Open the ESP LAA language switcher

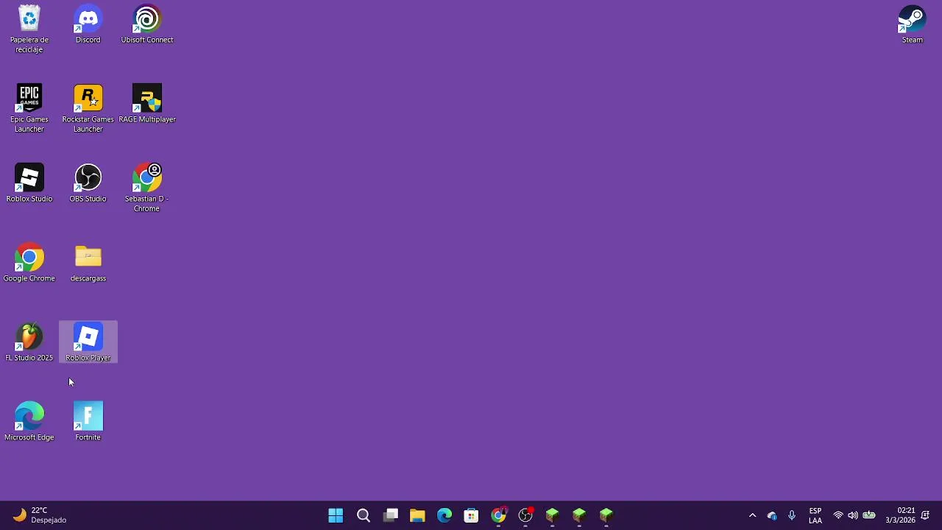815,515
